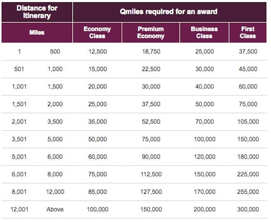
Task: Click the 300,000 First Class value
Action: [248, 209]
